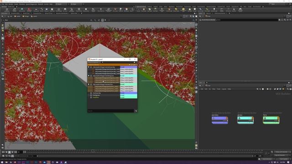292x164 pixels.
Task: Jump to last frame in playbar
Action: [x=16, y=152]
